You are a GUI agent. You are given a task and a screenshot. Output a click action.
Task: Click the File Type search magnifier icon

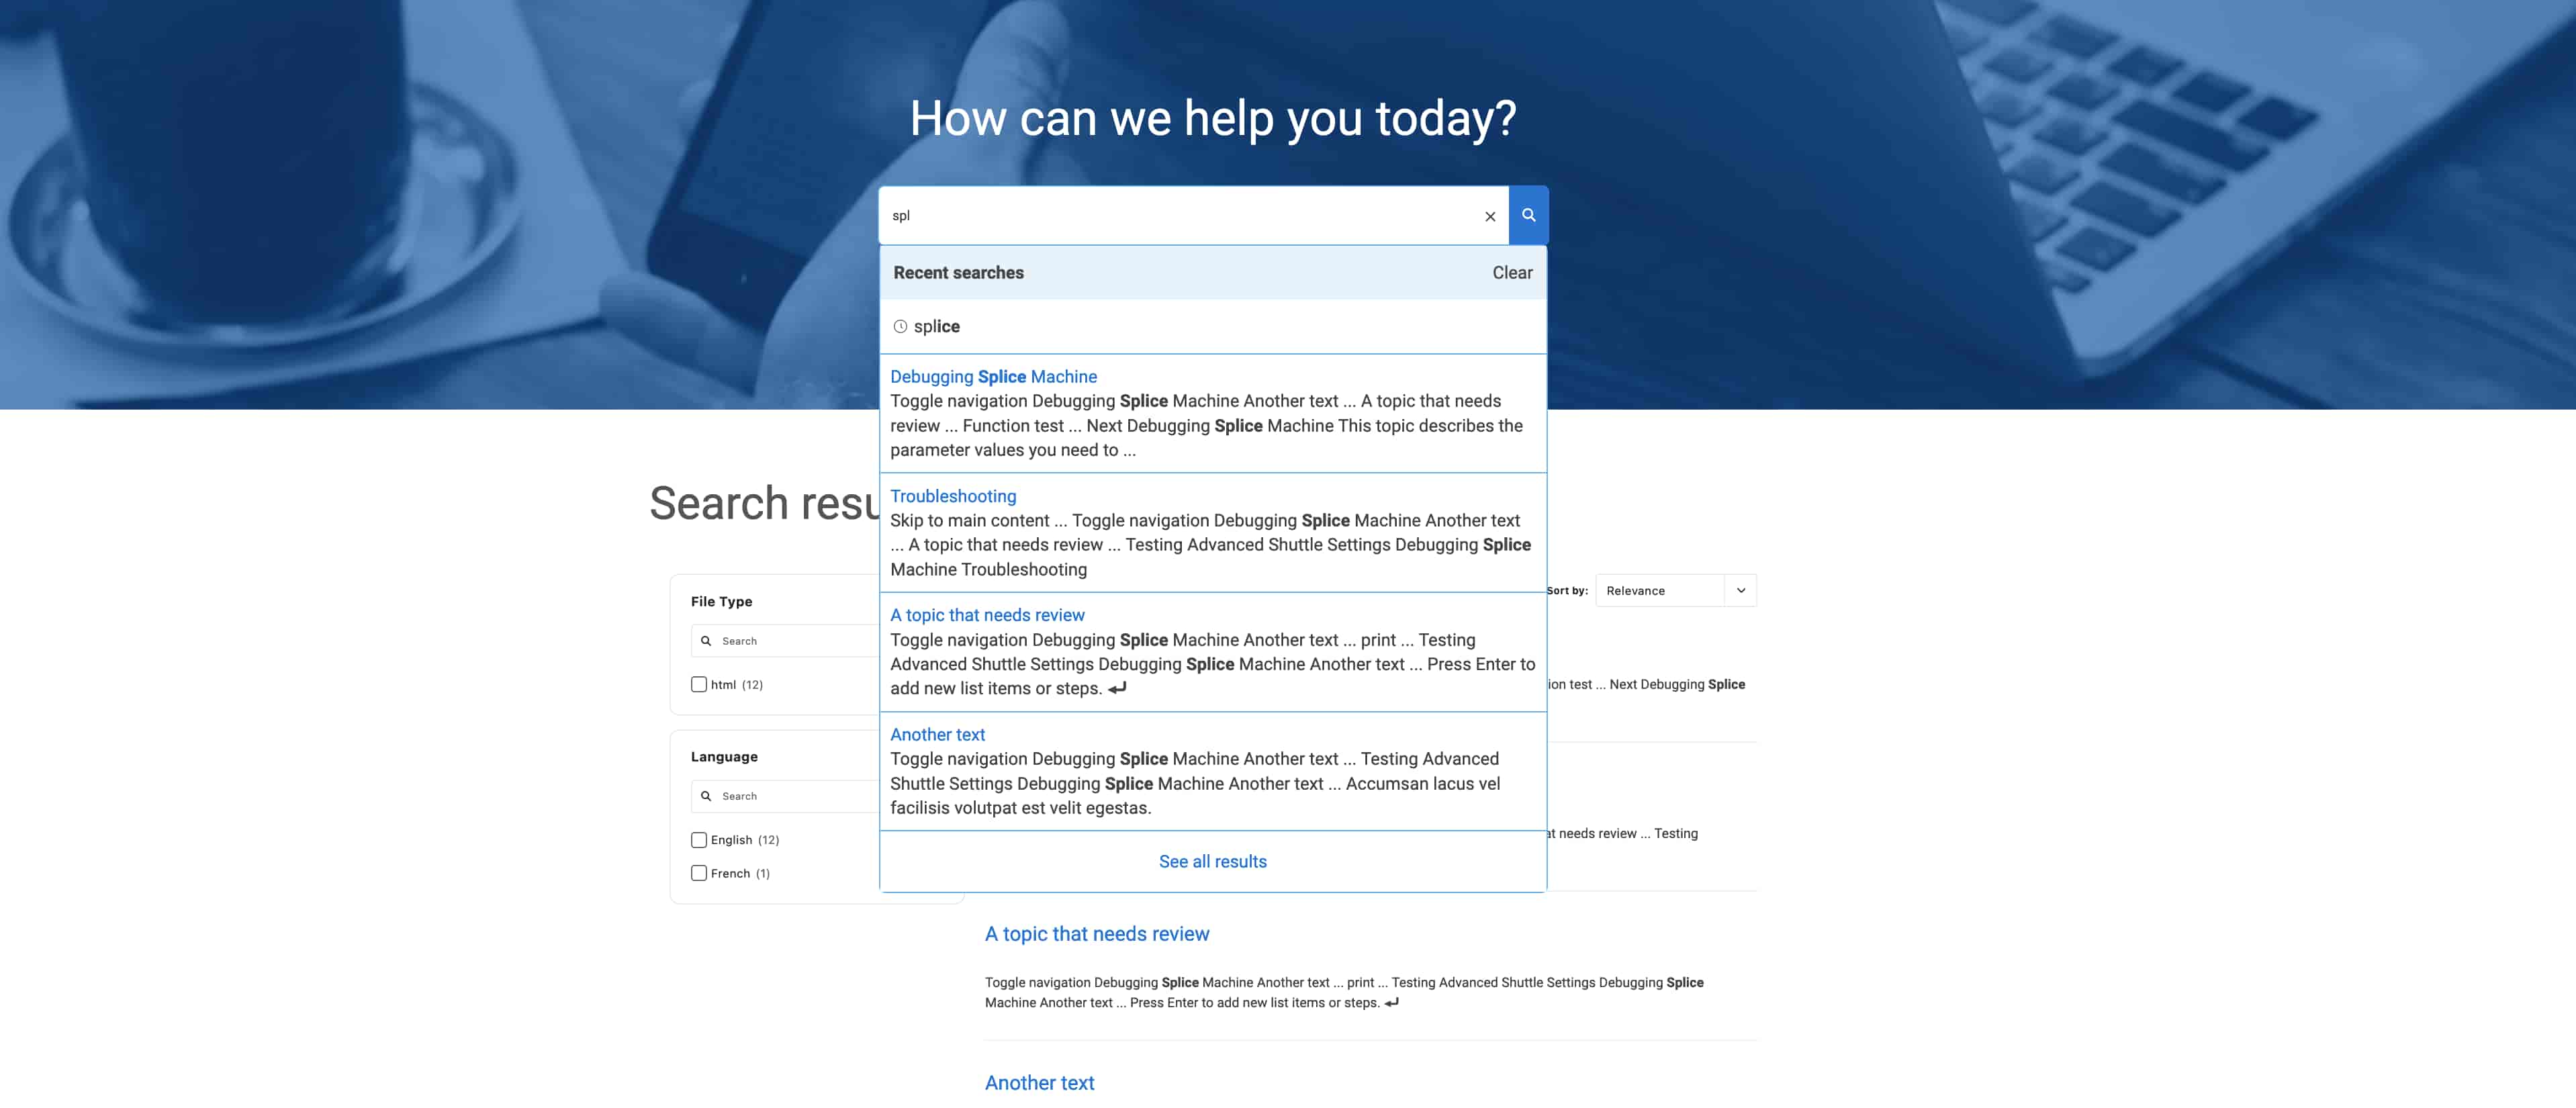(706, 641)
